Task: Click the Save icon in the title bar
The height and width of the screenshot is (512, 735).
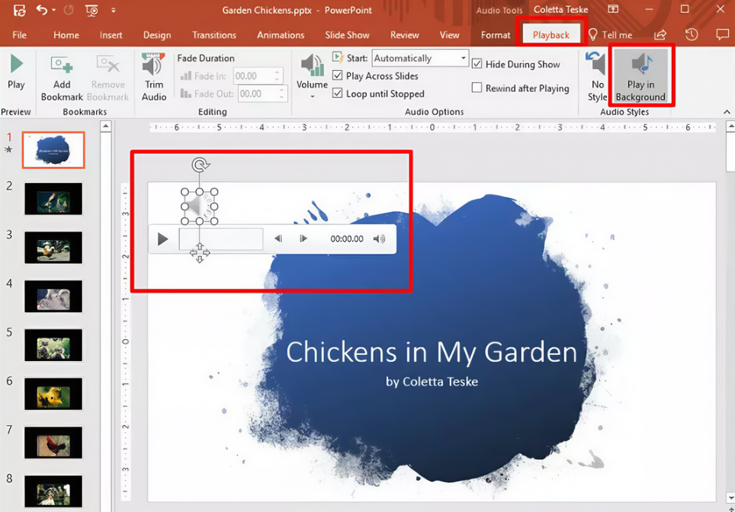Action: (x=19, y=10)
